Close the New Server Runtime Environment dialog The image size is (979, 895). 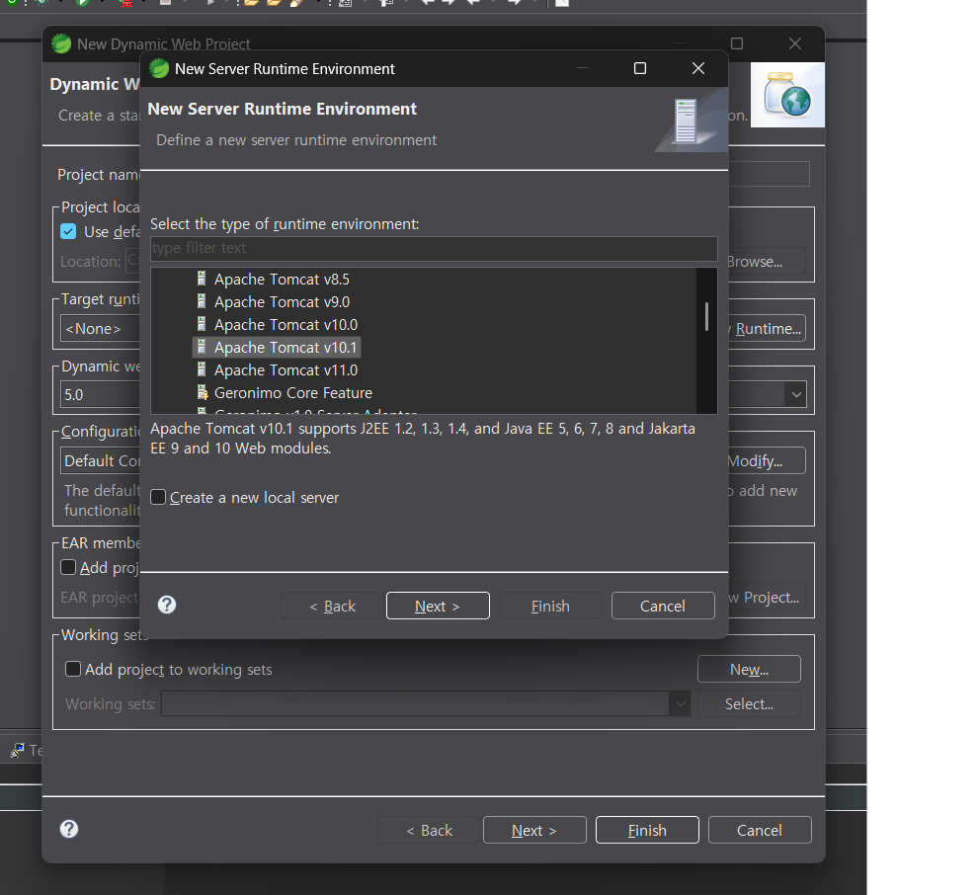point(698,68)
